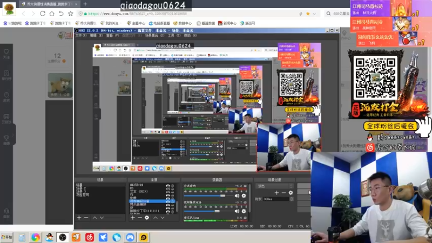Reload the Douyu page
Viewport: 432px width, 243px height.
coord(43,13)
